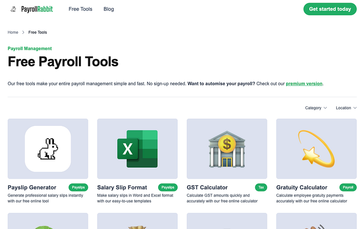The height and width of the screenshot is (229, 361).
Task: Click the Payslips tag on Payslip Generator card
Action: tap(78, 187)
